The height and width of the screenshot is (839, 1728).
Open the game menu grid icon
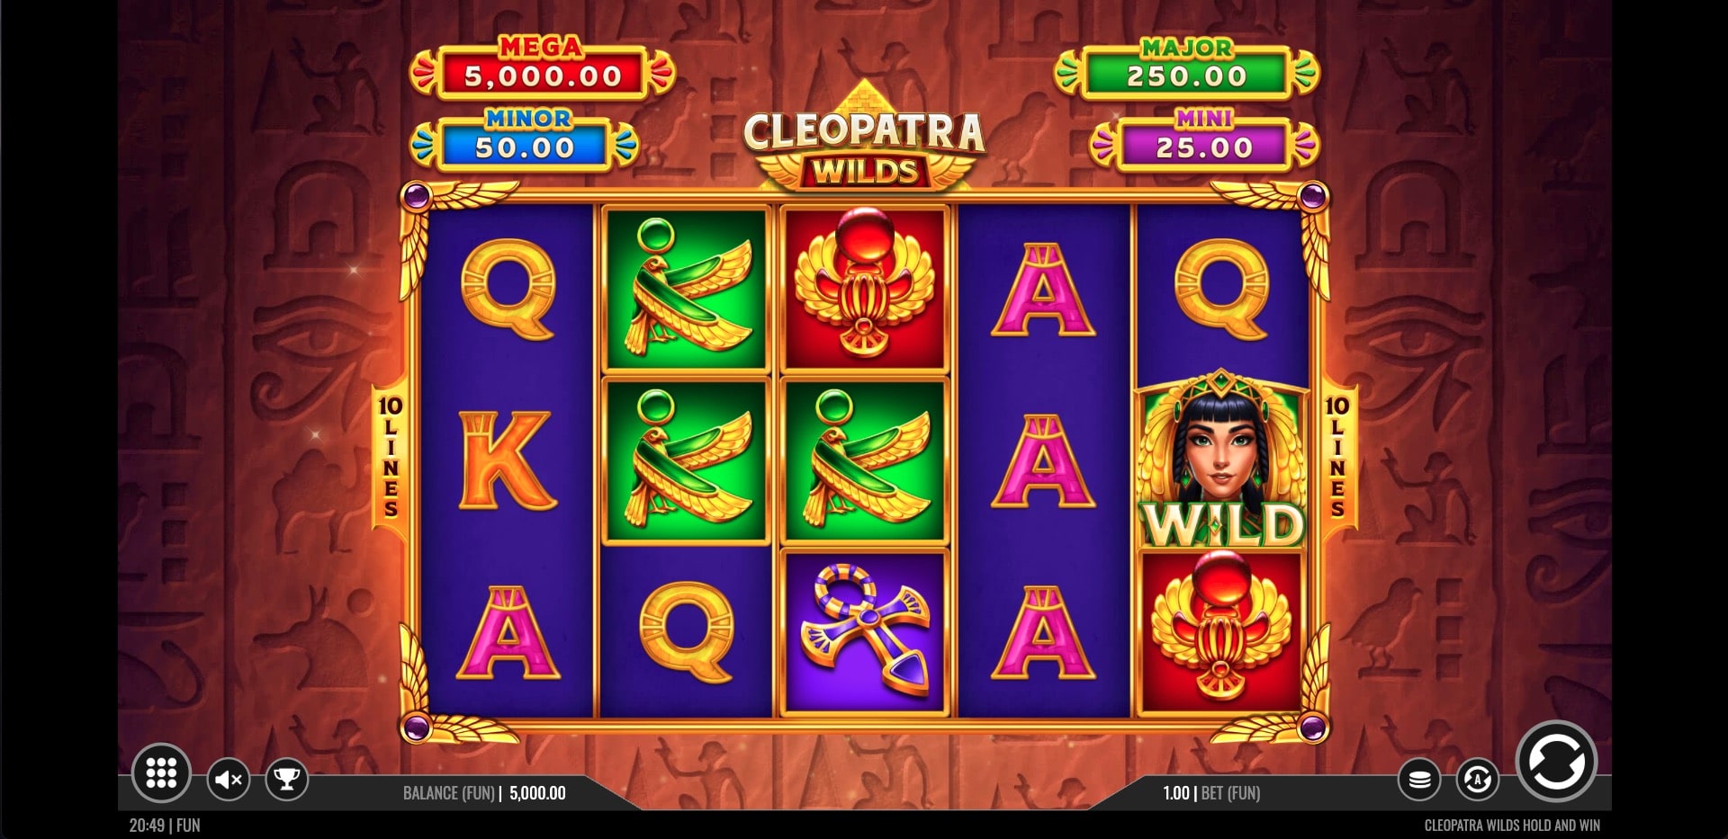point(161,772)
